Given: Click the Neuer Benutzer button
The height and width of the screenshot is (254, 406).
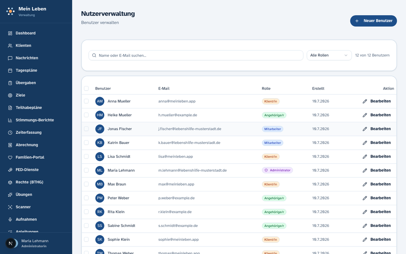Looking at the screenshot, I should (374, 21).
